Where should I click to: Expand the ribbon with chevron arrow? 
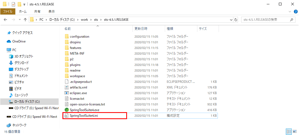(290, 12)
